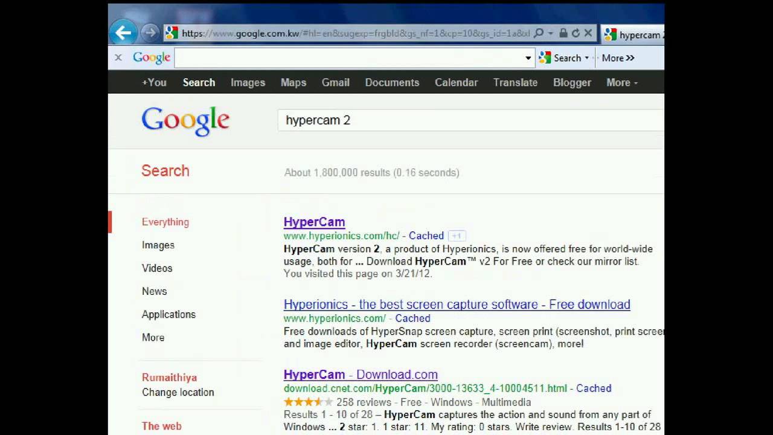Open the 'HyperCam - Download.com' result

coord(361,374)
